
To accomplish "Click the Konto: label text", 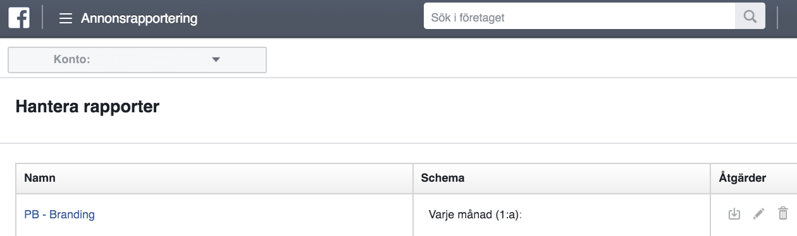I will [72, 60].
